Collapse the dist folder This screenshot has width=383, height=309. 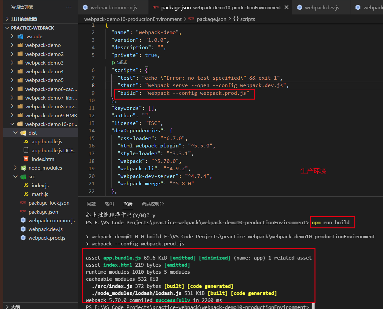(15, 133)
